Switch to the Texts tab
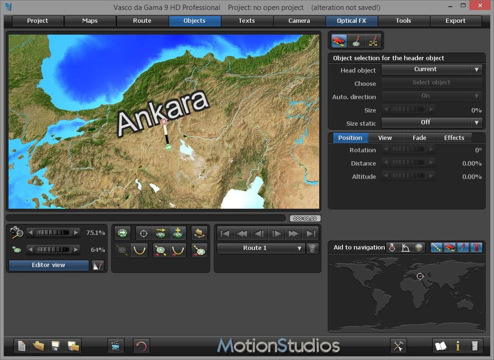494x360 pixels. [x=247, y=21]
